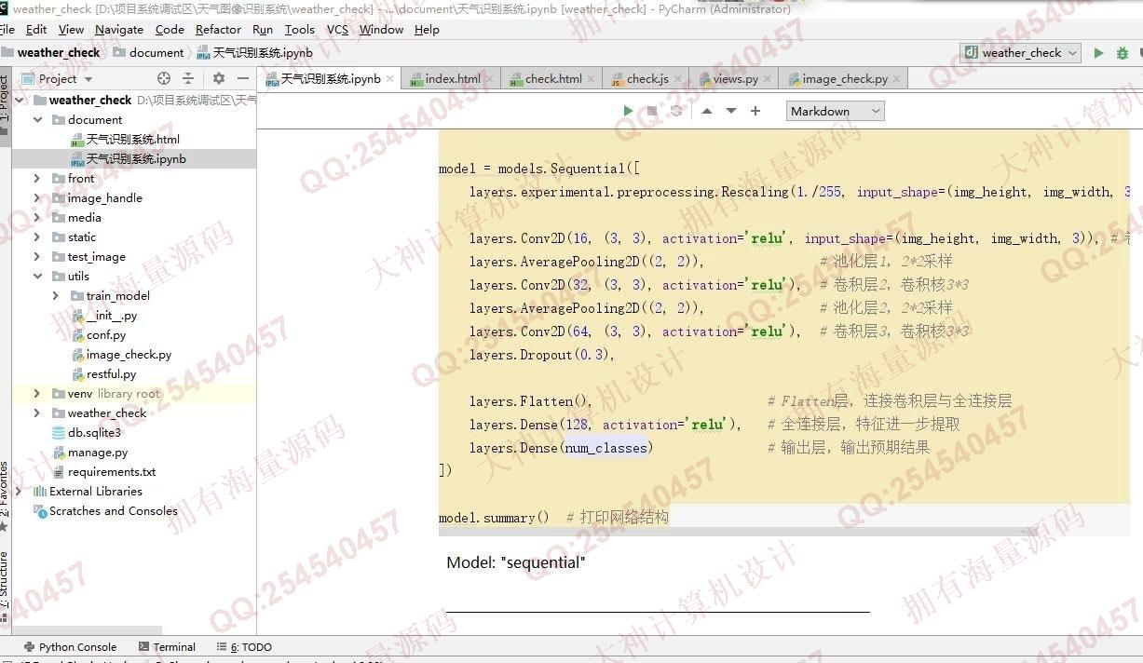Screen dimensions: 1143x663
Task: Expand the External Libraries node
Action: click(21, 492)
